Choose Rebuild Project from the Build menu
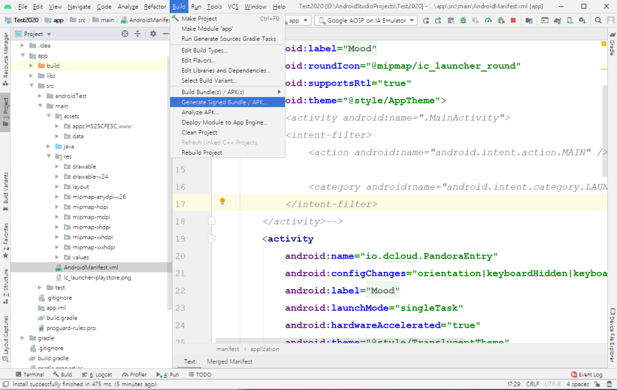 click(x=202, y=152)
